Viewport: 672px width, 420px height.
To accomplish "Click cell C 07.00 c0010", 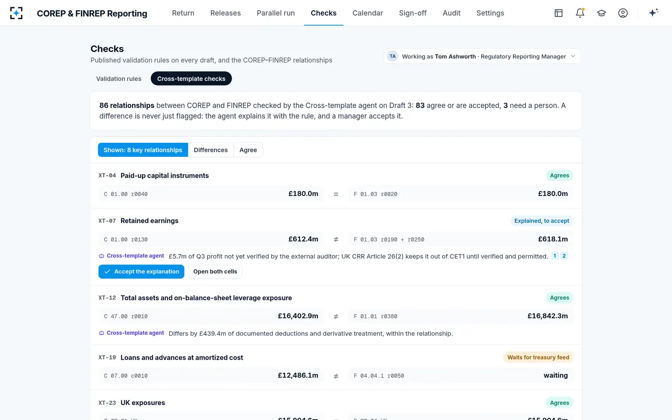I will pos(210,376).
